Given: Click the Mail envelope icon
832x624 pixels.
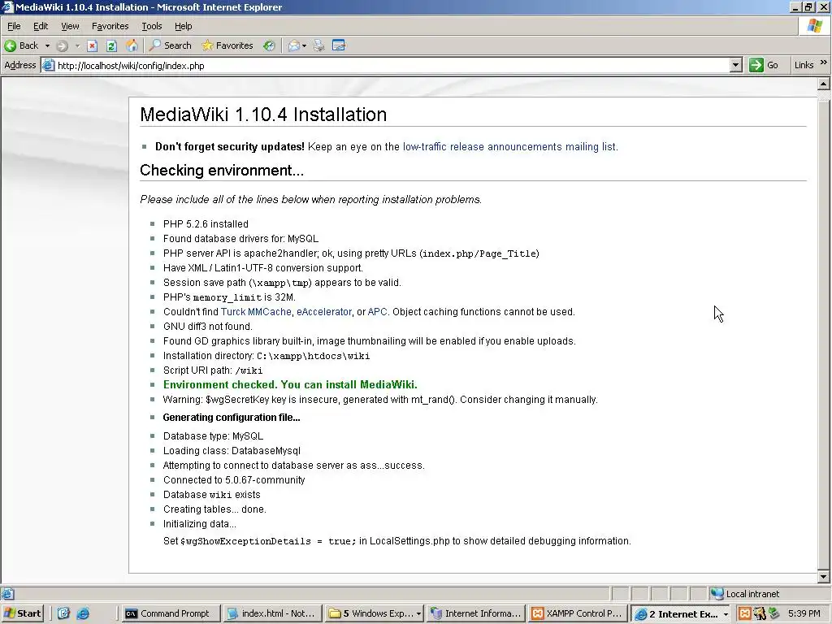Looking at the screenshot, I should click(x=293, y=45).
